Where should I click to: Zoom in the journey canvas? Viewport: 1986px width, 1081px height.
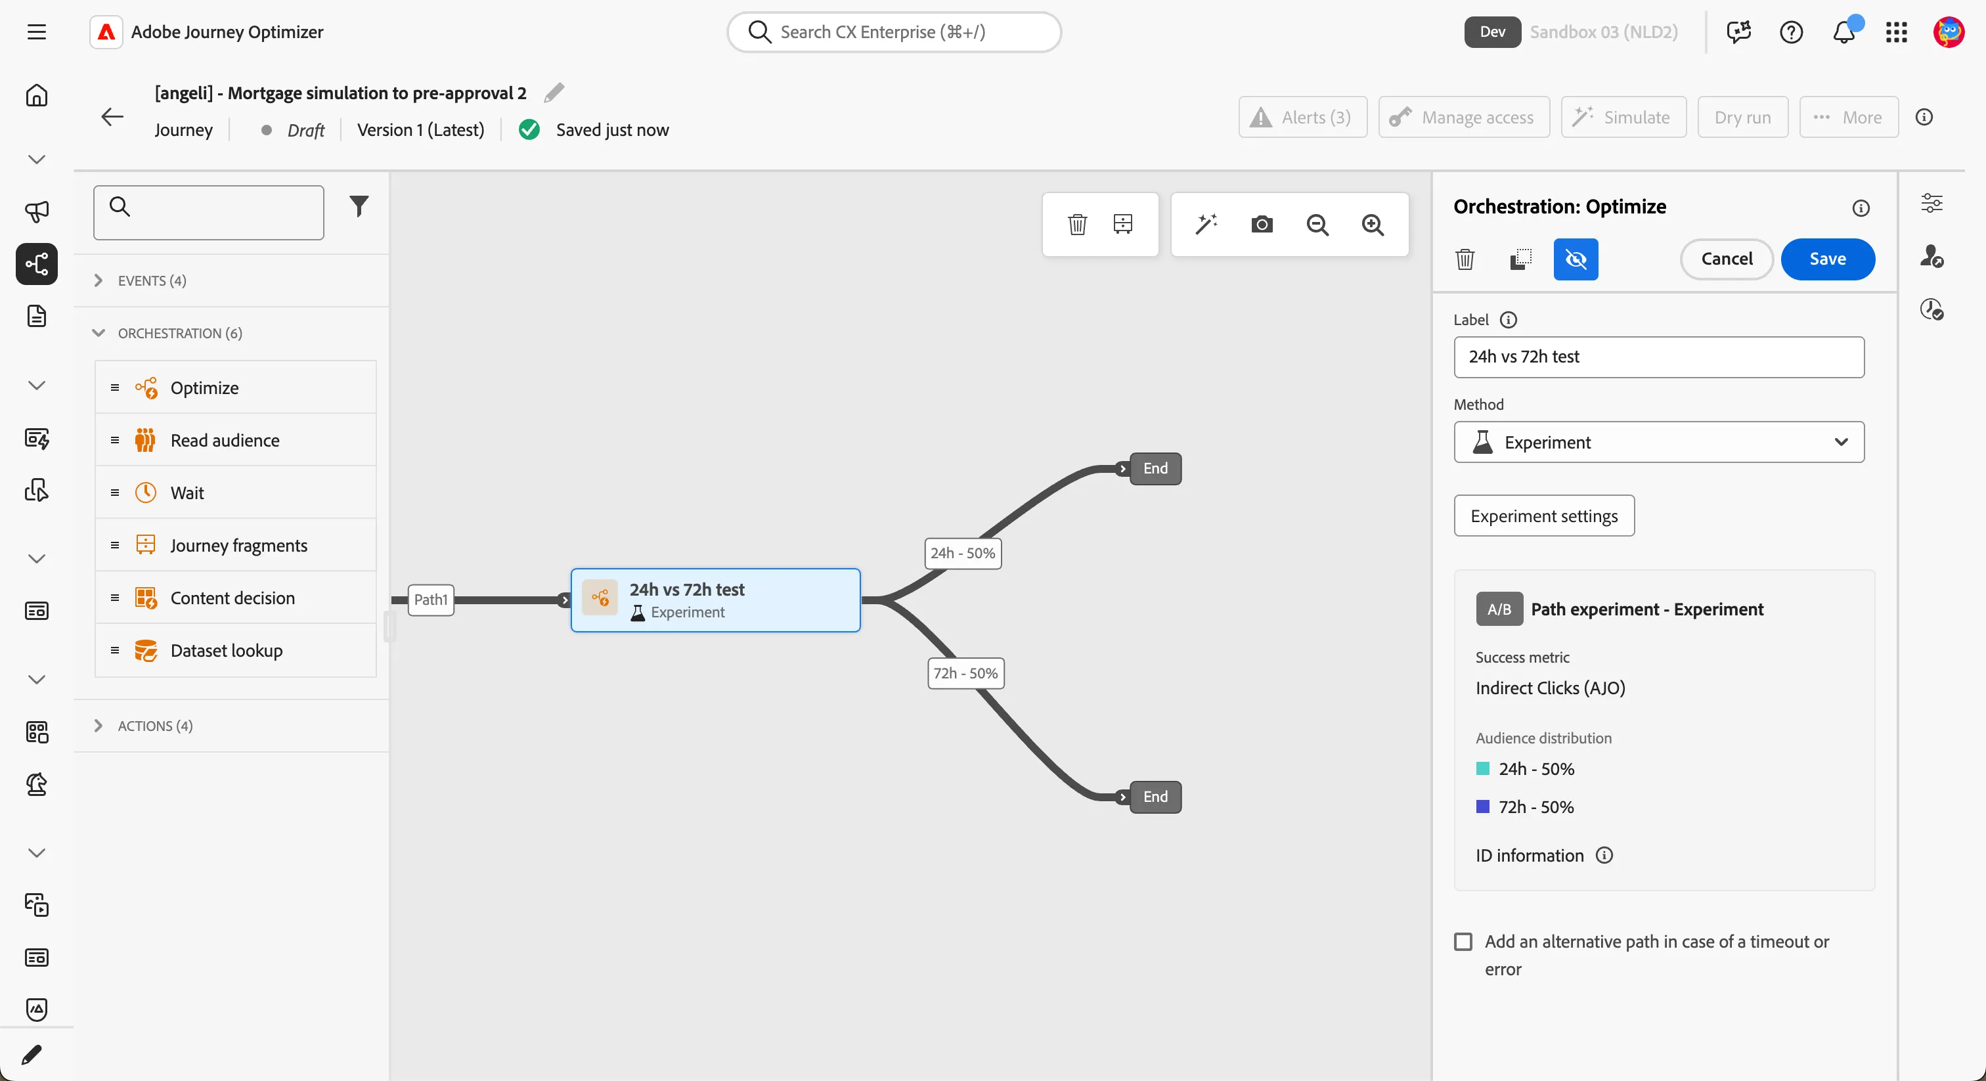(1373, 225)
